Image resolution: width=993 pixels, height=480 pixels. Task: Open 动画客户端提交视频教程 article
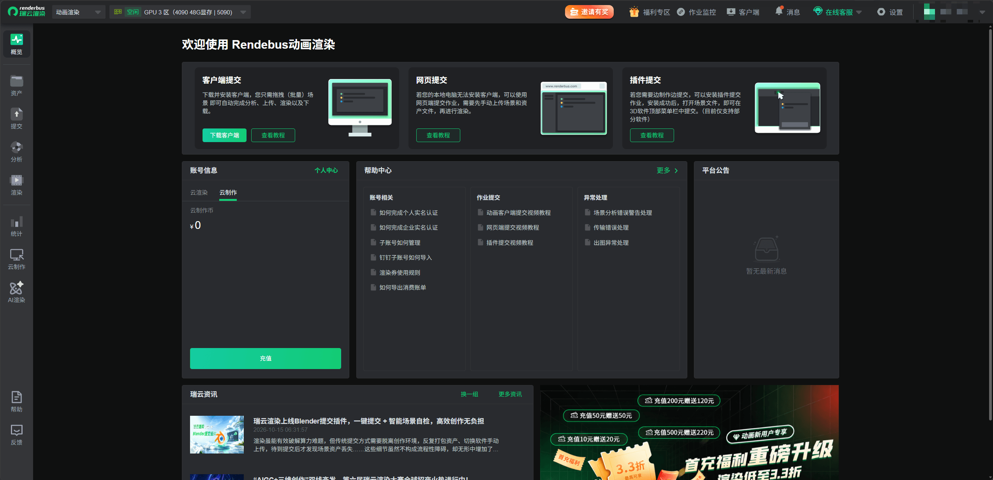518,213
